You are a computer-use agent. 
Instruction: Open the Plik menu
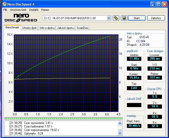coord(5,10)
